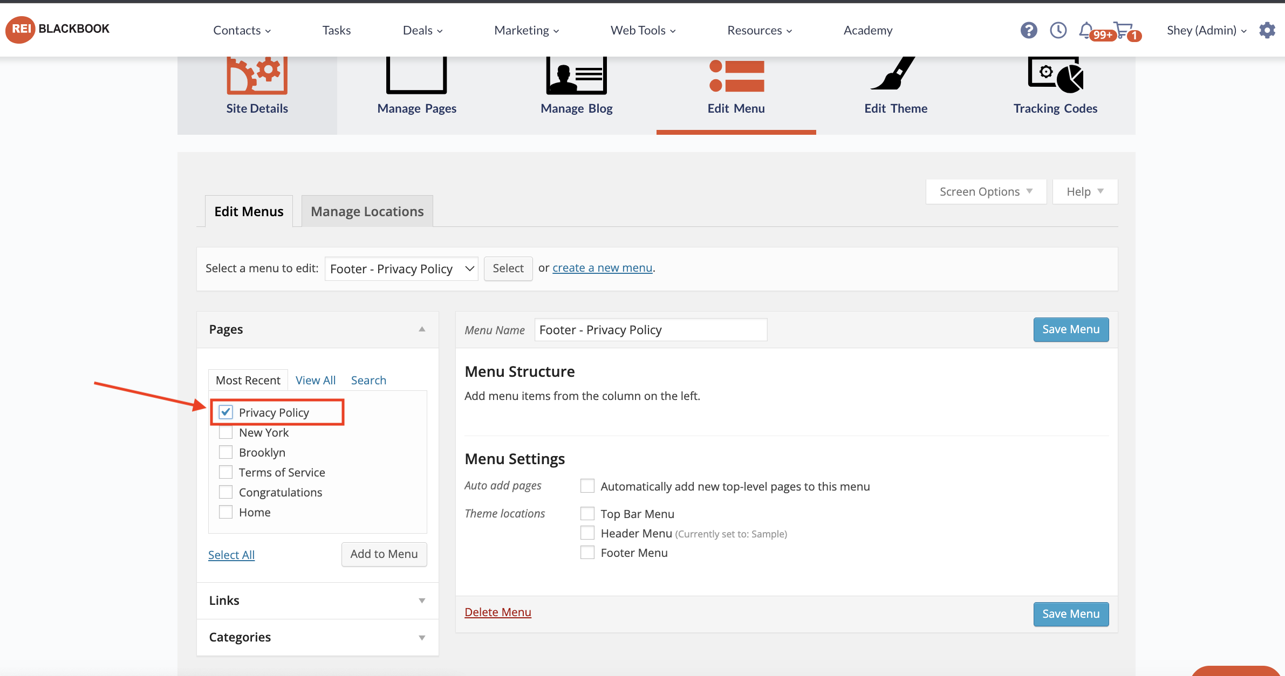Open the Web Tools dropdown menu
Image resolution: width=1285 pixels, height=676 pixels.
click(x=643, y=30)
